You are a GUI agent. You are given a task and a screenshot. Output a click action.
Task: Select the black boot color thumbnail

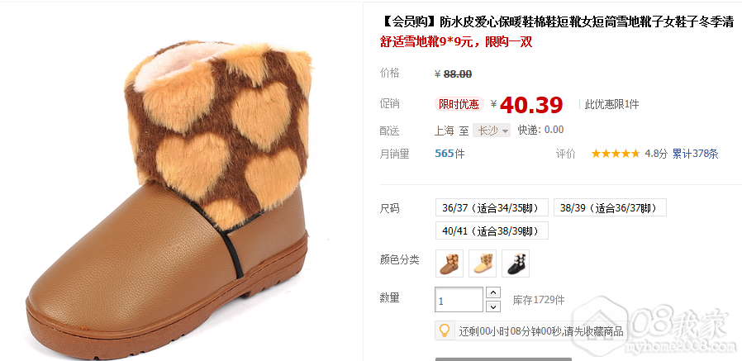point(516,264)
